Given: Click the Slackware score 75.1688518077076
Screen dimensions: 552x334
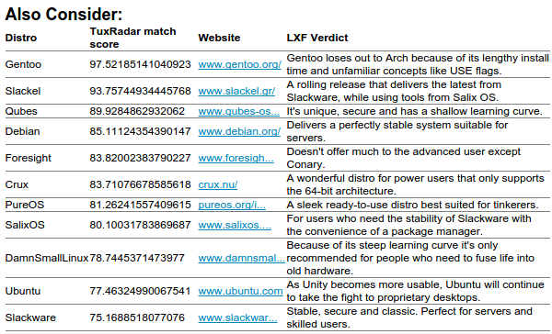Looking at the screenshot, I should pos(137,317).
